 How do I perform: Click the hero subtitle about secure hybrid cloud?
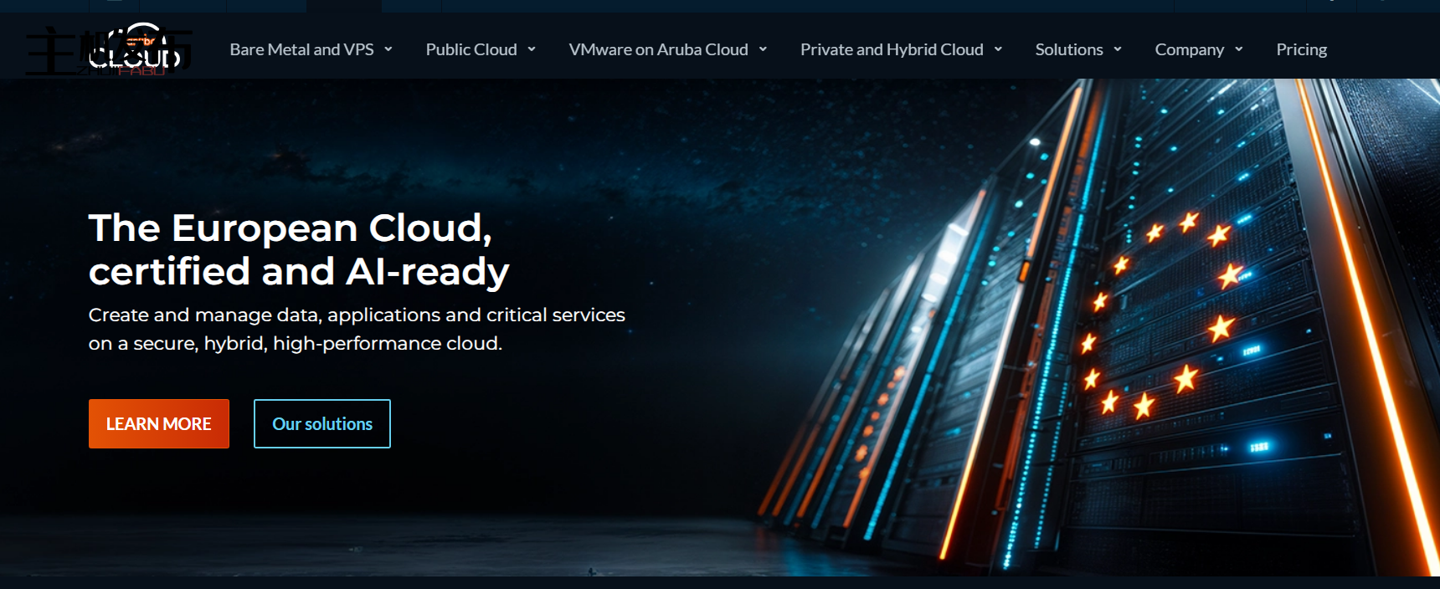pos(357,329)
